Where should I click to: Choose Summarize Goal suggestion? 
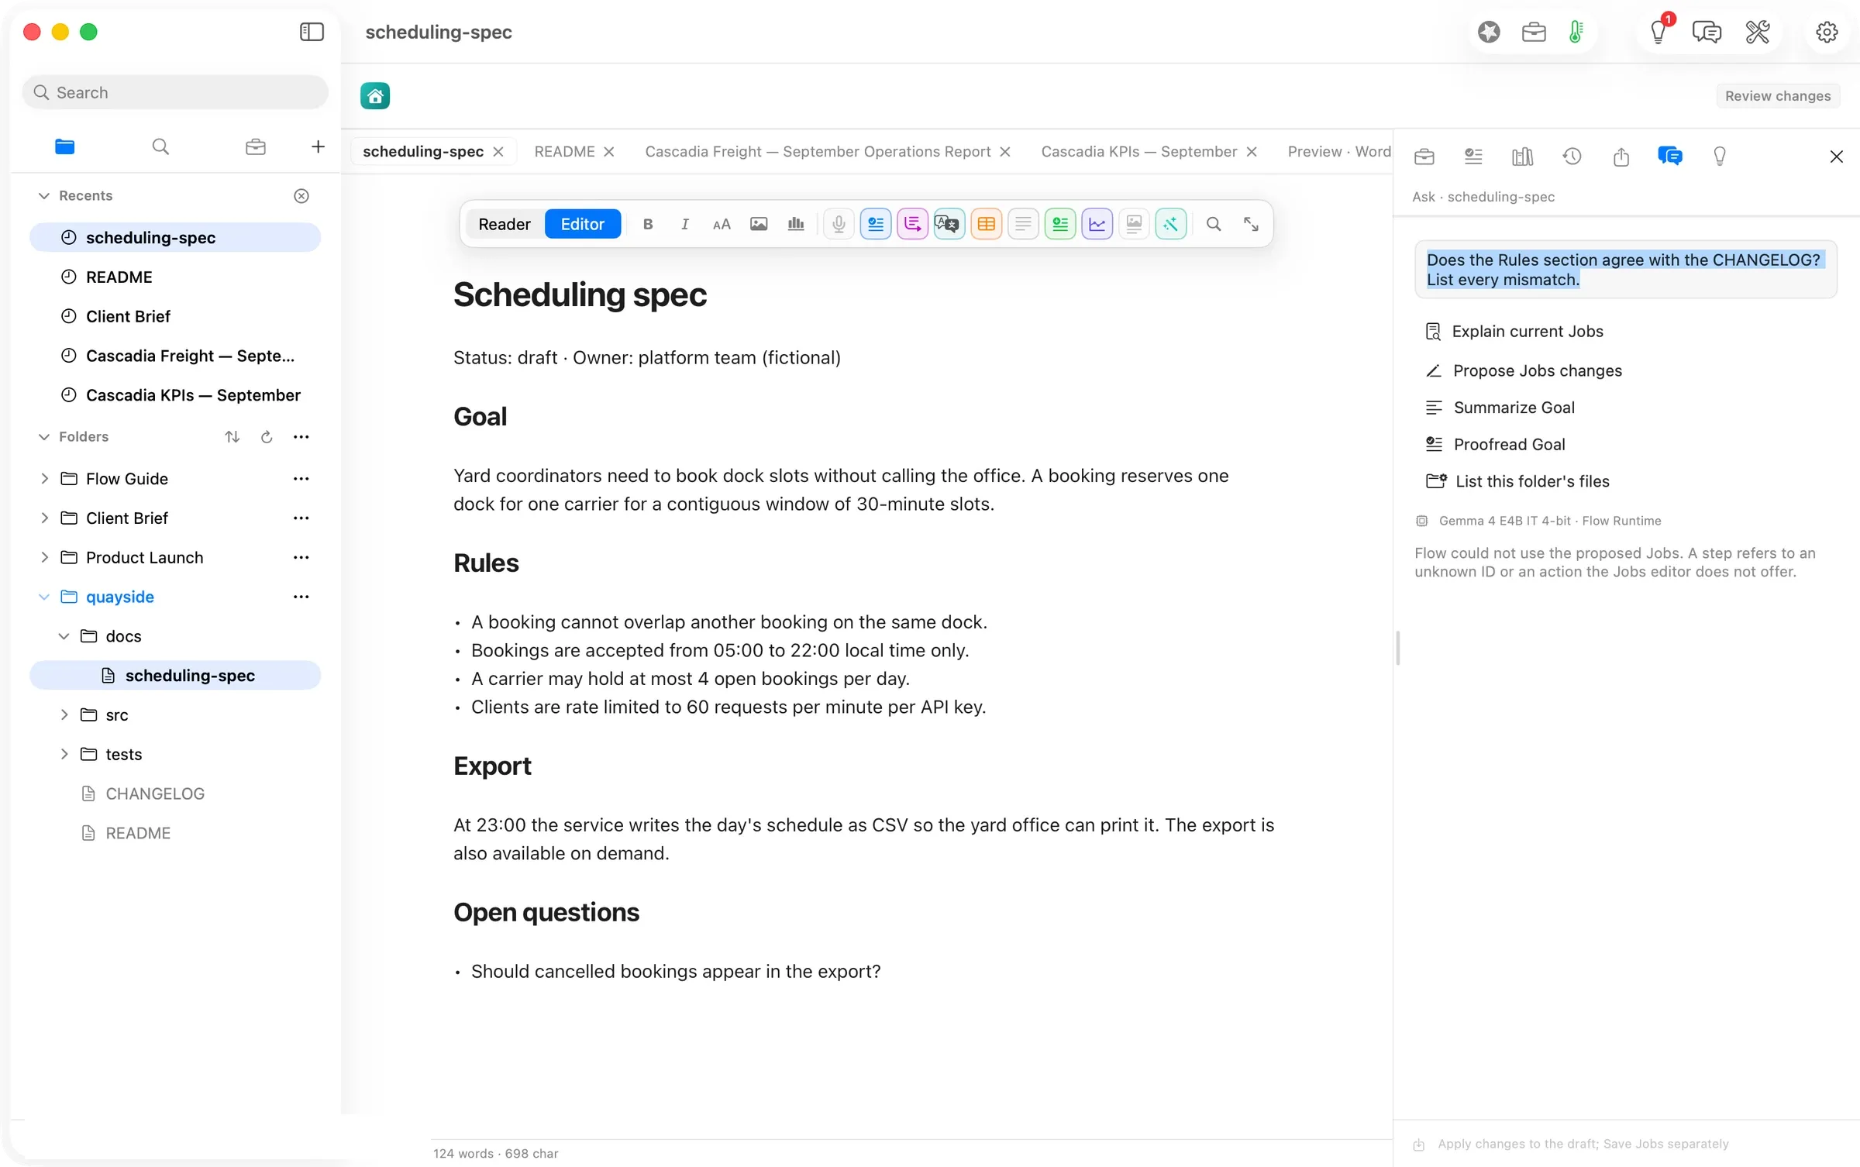(x=1500, y=408)
